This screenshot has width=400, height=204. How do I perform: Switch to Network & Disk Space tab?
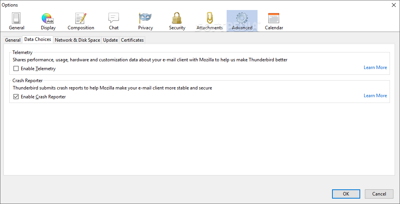(78, 40)
